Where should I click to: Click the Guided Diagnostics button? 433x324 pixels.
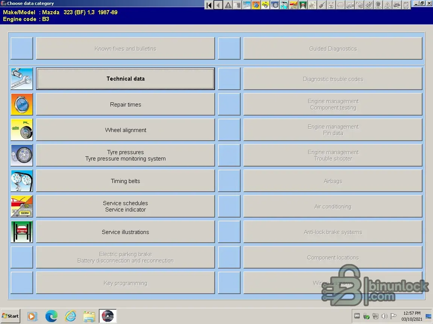(x=333, y=48)
